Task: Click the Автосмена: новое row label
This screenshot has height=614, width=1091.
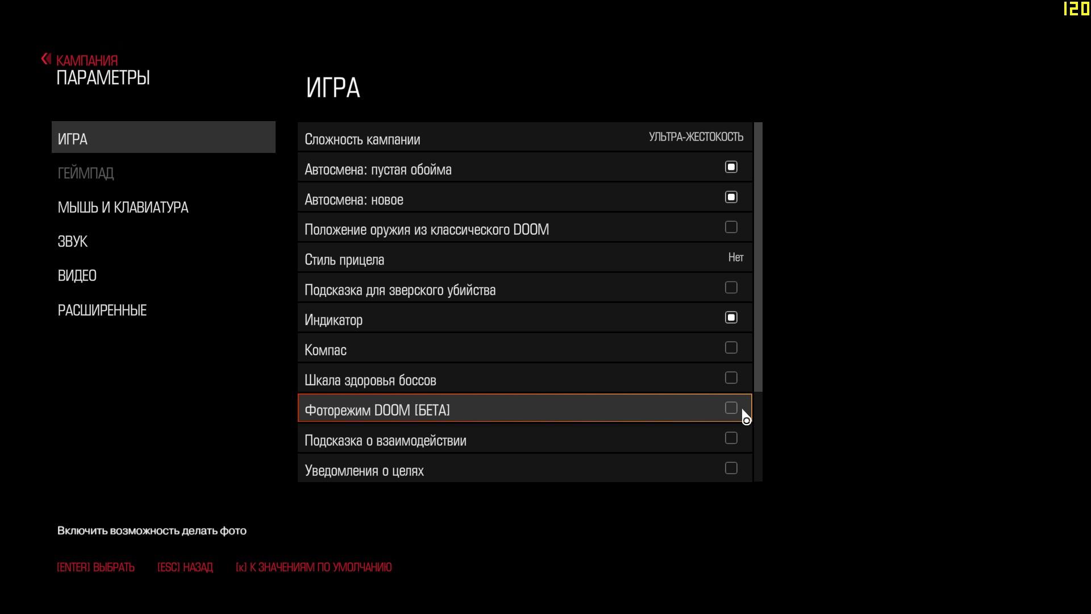Action: 354,200
